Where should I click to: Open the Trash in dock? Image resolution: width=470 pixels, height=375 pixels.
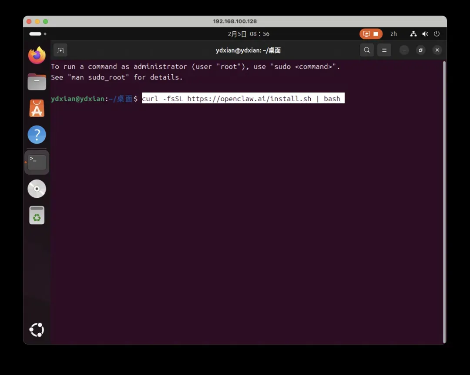pos(37,215)
